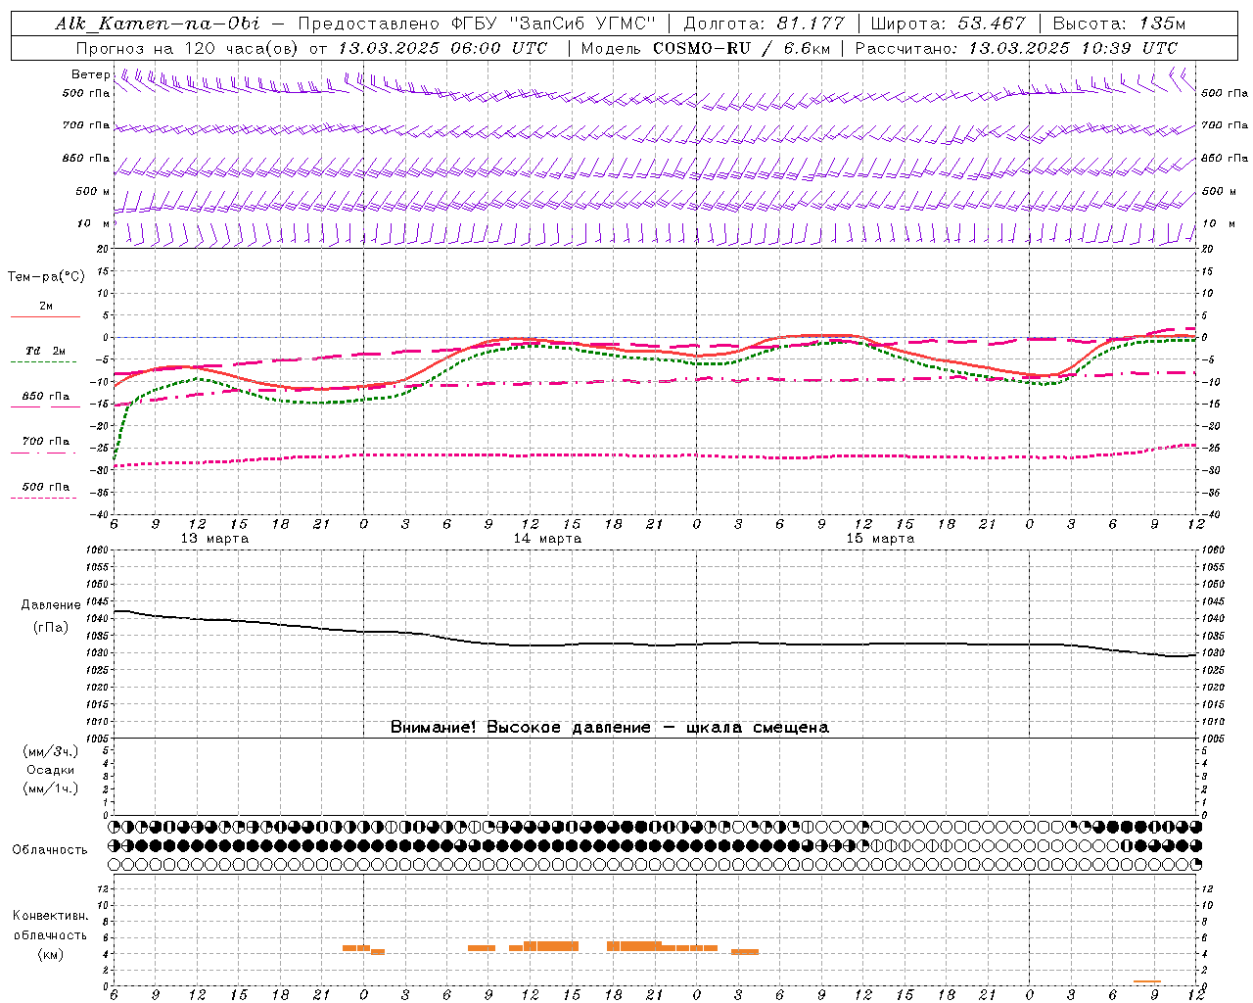Click forecast start time 13.03.2025 06:00 UTC

[442, 48]
